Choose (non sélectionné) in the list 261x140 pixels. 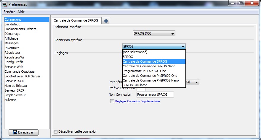154,52
